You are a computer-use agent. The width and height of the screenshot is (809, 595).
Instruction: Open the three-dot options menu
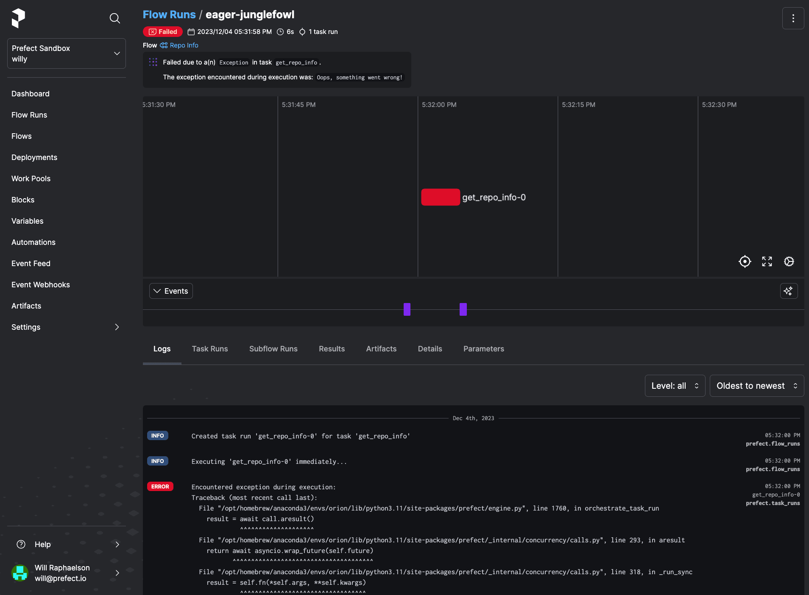point(793,18)
